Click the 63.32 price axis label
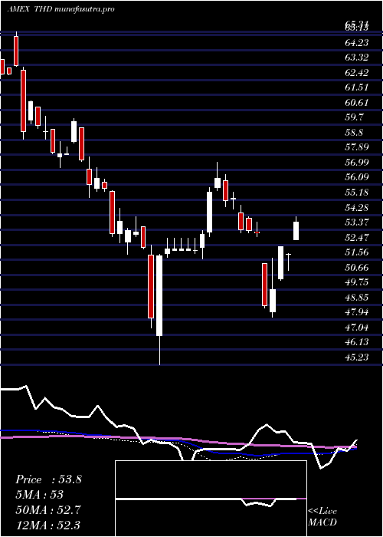The width and height of the screenshot is (383, 537). [x=357, y=58]
